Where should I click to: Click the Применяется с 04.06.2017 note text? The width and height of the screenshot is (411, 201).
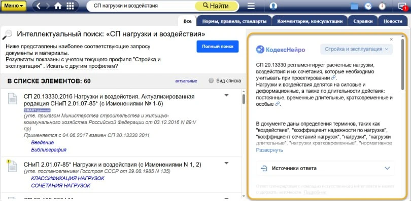tap(86, 135)
